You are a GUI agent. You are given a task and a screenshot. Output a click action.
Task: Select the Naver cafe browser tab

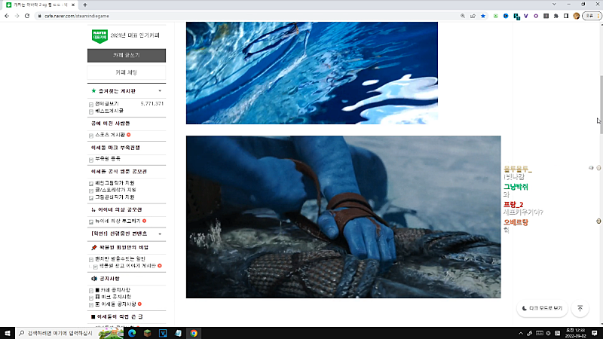click(x=41, y=5)
